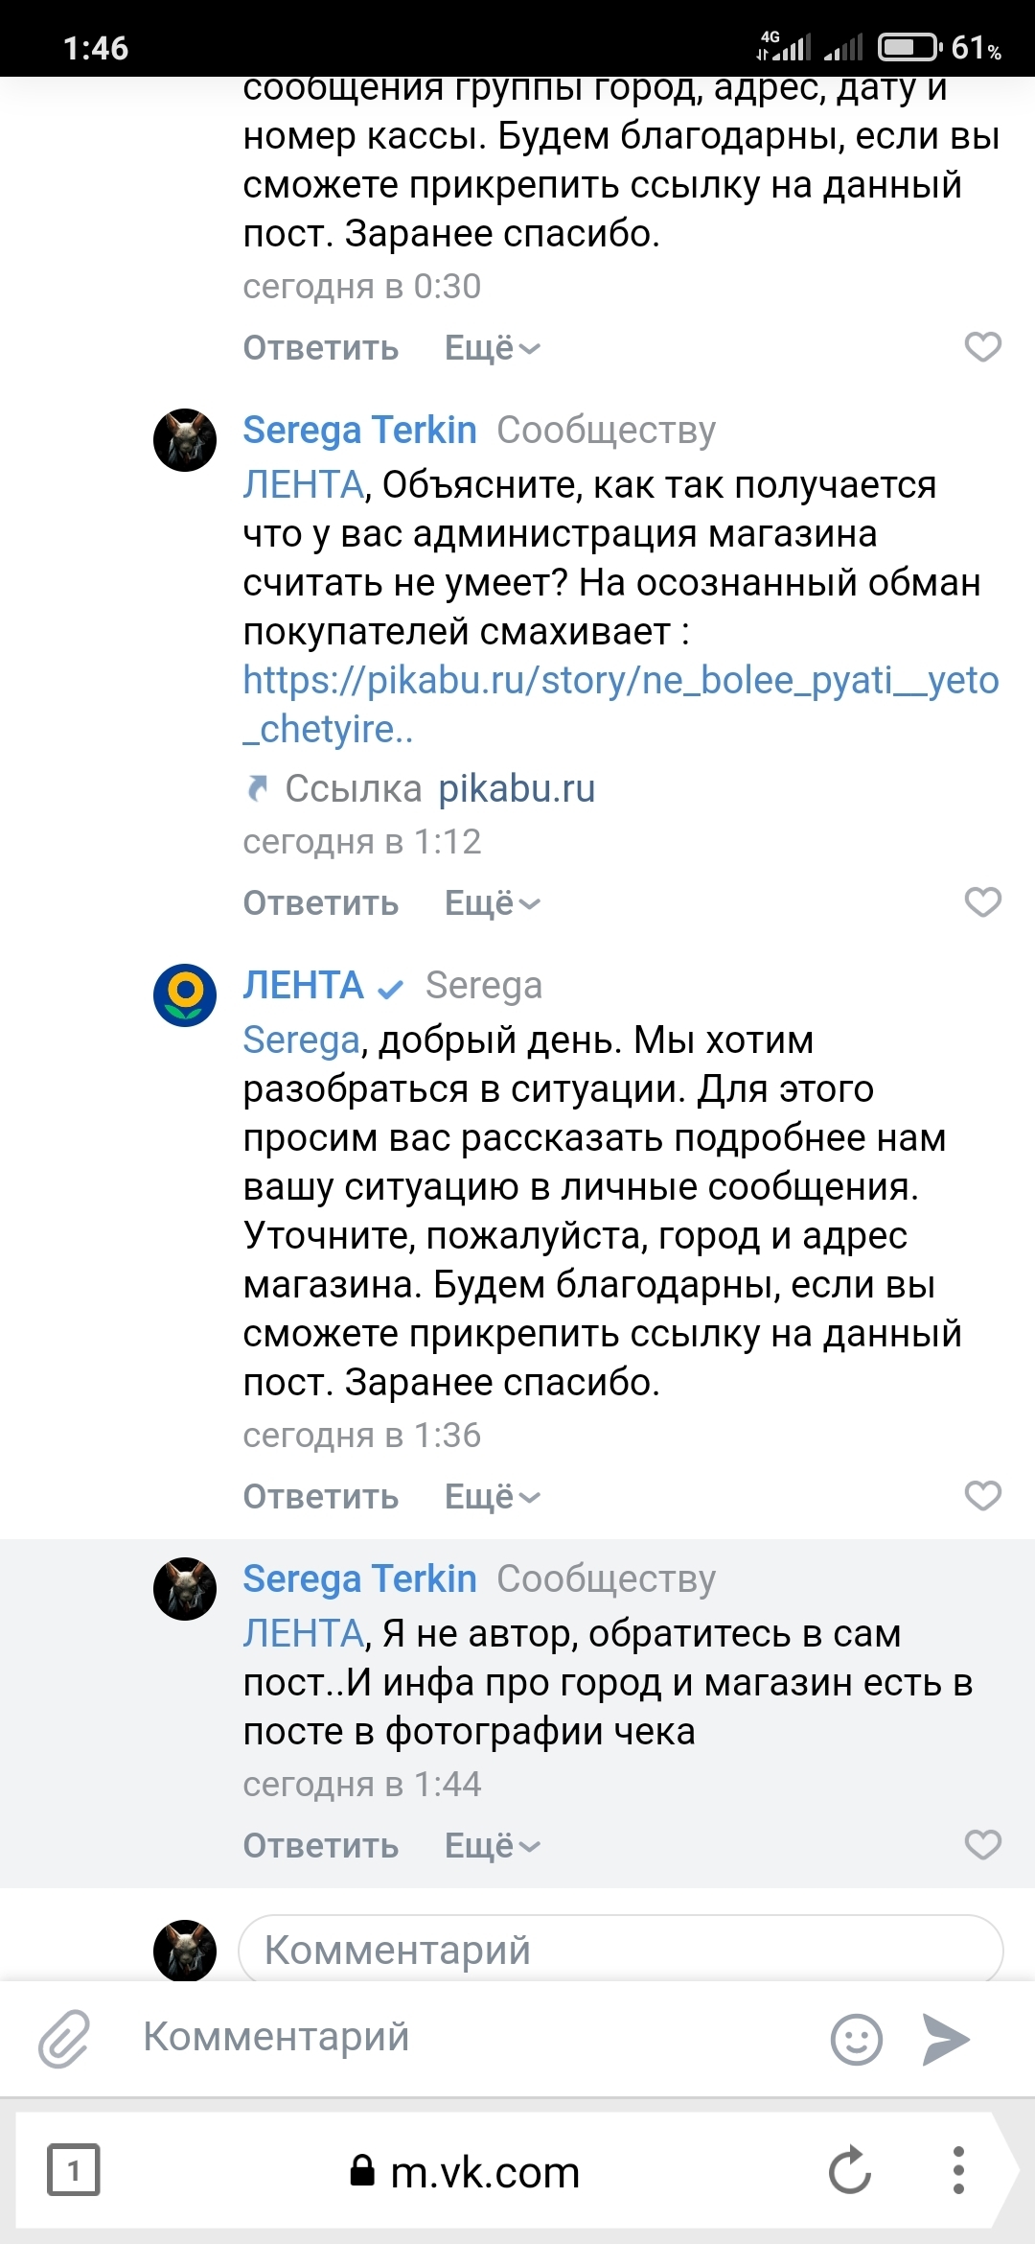Tap the small pikabu.ru link arrow icon
This screenshot has height=2244, width=1035.
pos(257,788)
